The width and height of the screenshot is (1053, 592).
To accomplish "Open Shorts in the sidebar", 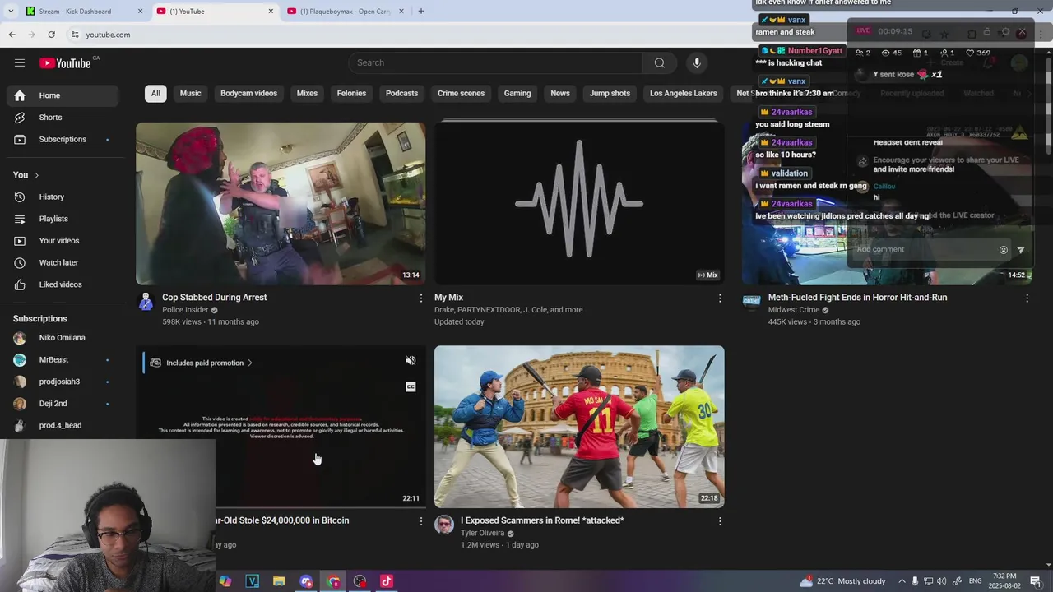I will pyautogui.click(x=63, y=118).
